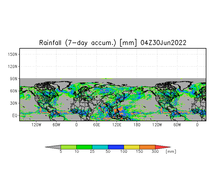Click the red above-300 legend arrow
The width and height of the screenshot is (216, 169).
163,147
